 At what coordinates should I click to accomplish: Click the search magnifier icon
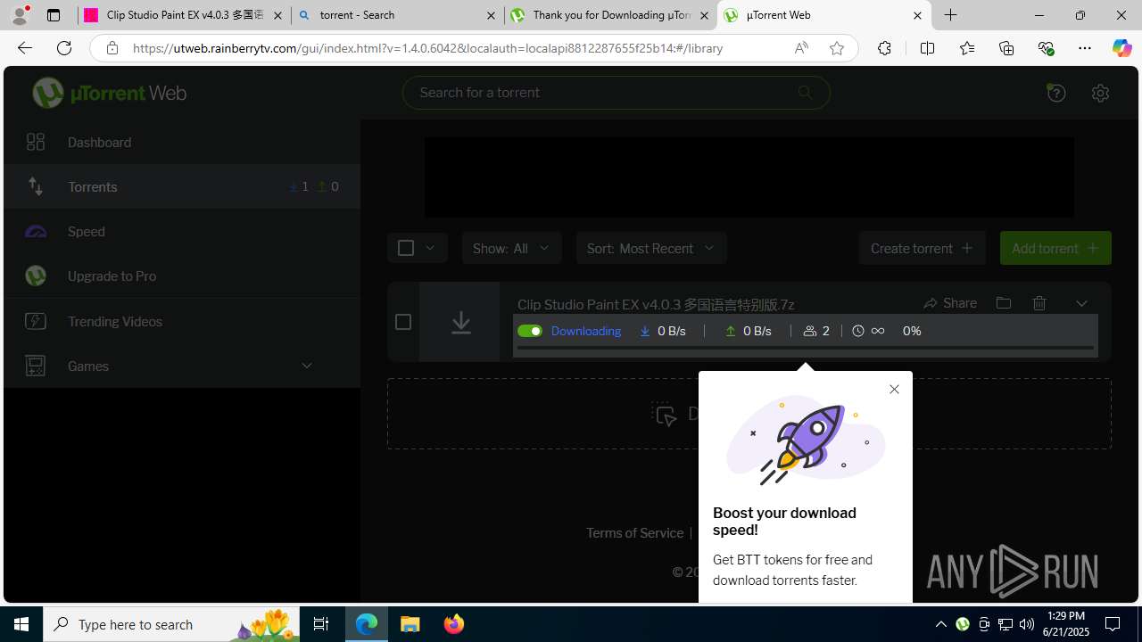(x=805, y=93)
